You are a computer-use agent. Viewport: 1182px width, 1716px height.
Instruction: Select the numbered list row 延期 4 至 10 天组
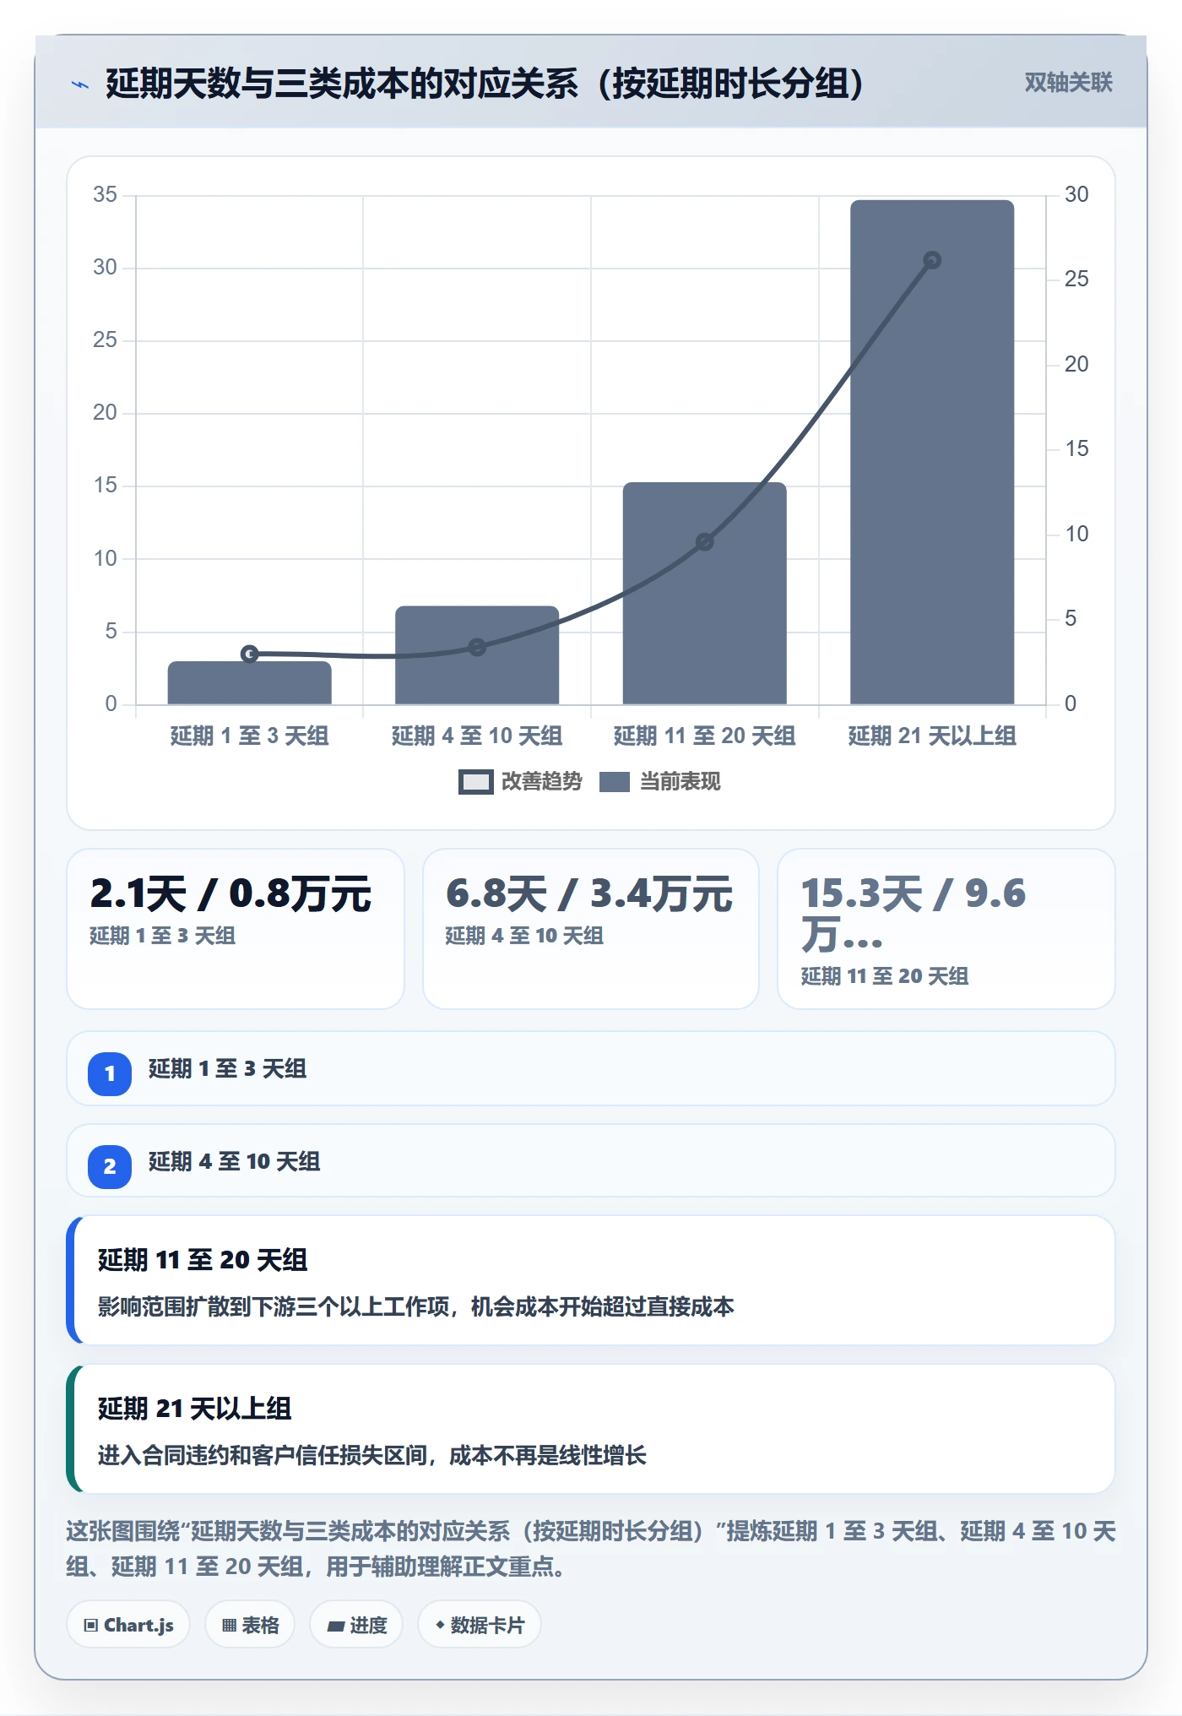click(591, 1161)
